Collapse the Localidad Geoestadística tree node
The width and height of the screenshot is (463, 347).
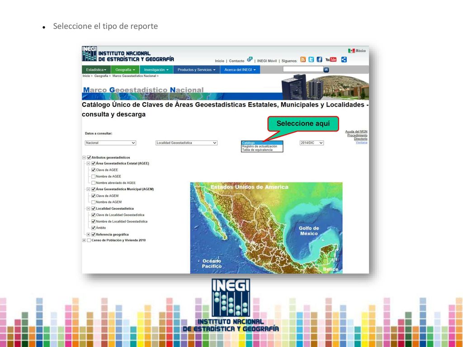tap(88, 209)
